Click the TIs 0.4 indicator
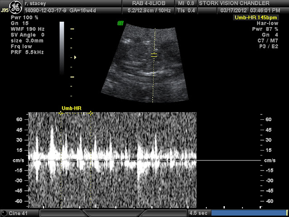This screenshot has width=289, height=217. (x=186, y=10)
